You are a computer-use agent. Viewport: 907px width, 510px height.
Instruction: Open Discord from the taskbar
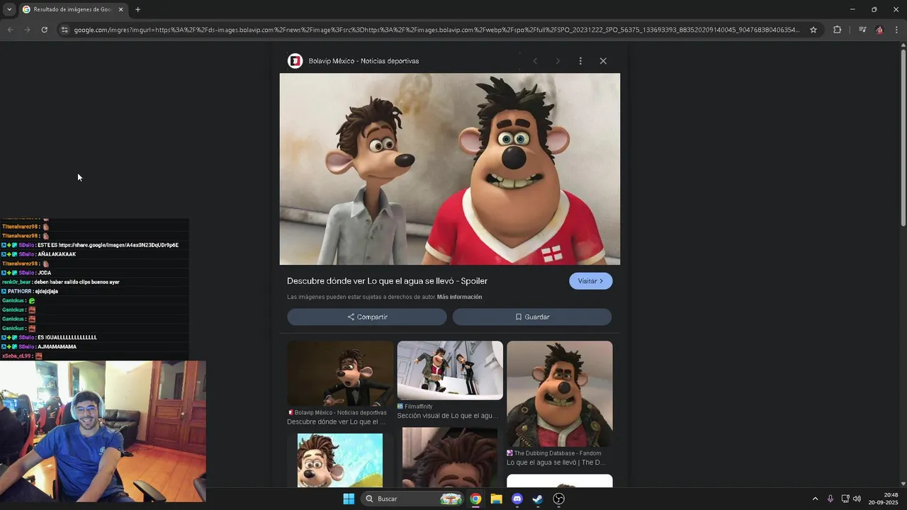pos(517,499)
